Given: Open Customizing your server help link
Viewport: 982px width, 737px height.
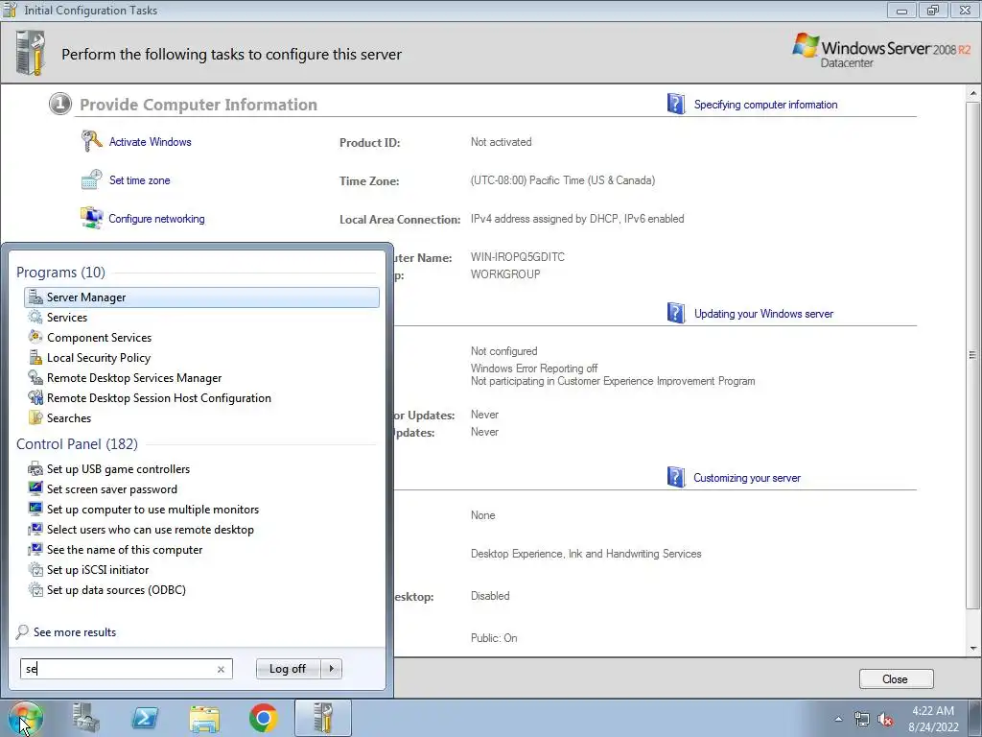Looking at the screenshot, I should click(x=746, y=478).
